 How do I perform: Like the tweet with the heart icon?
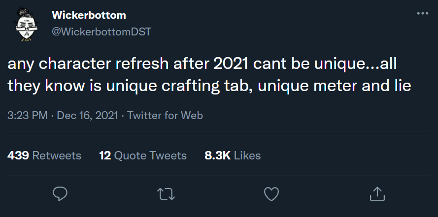pyautogui.click(x=271, y=193)
